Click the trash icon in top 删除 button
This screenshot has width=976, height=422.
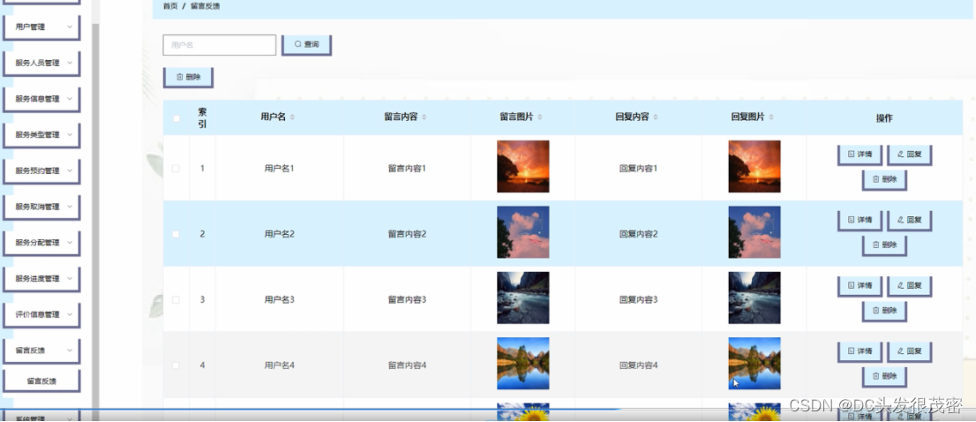coord(180,77)
